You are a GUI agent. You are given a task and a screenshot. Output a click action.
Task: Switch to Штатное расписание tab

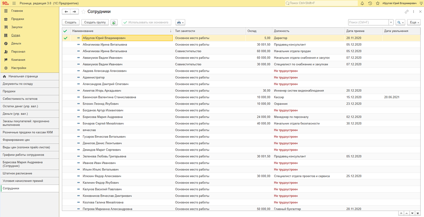pyautogui.click(x=17, y=173)
